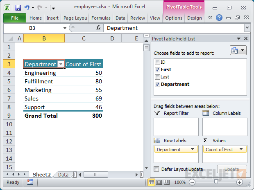This screenshot has height=190, width=254.
Task: Open Excel Help question mark icon
Action: 219,18
